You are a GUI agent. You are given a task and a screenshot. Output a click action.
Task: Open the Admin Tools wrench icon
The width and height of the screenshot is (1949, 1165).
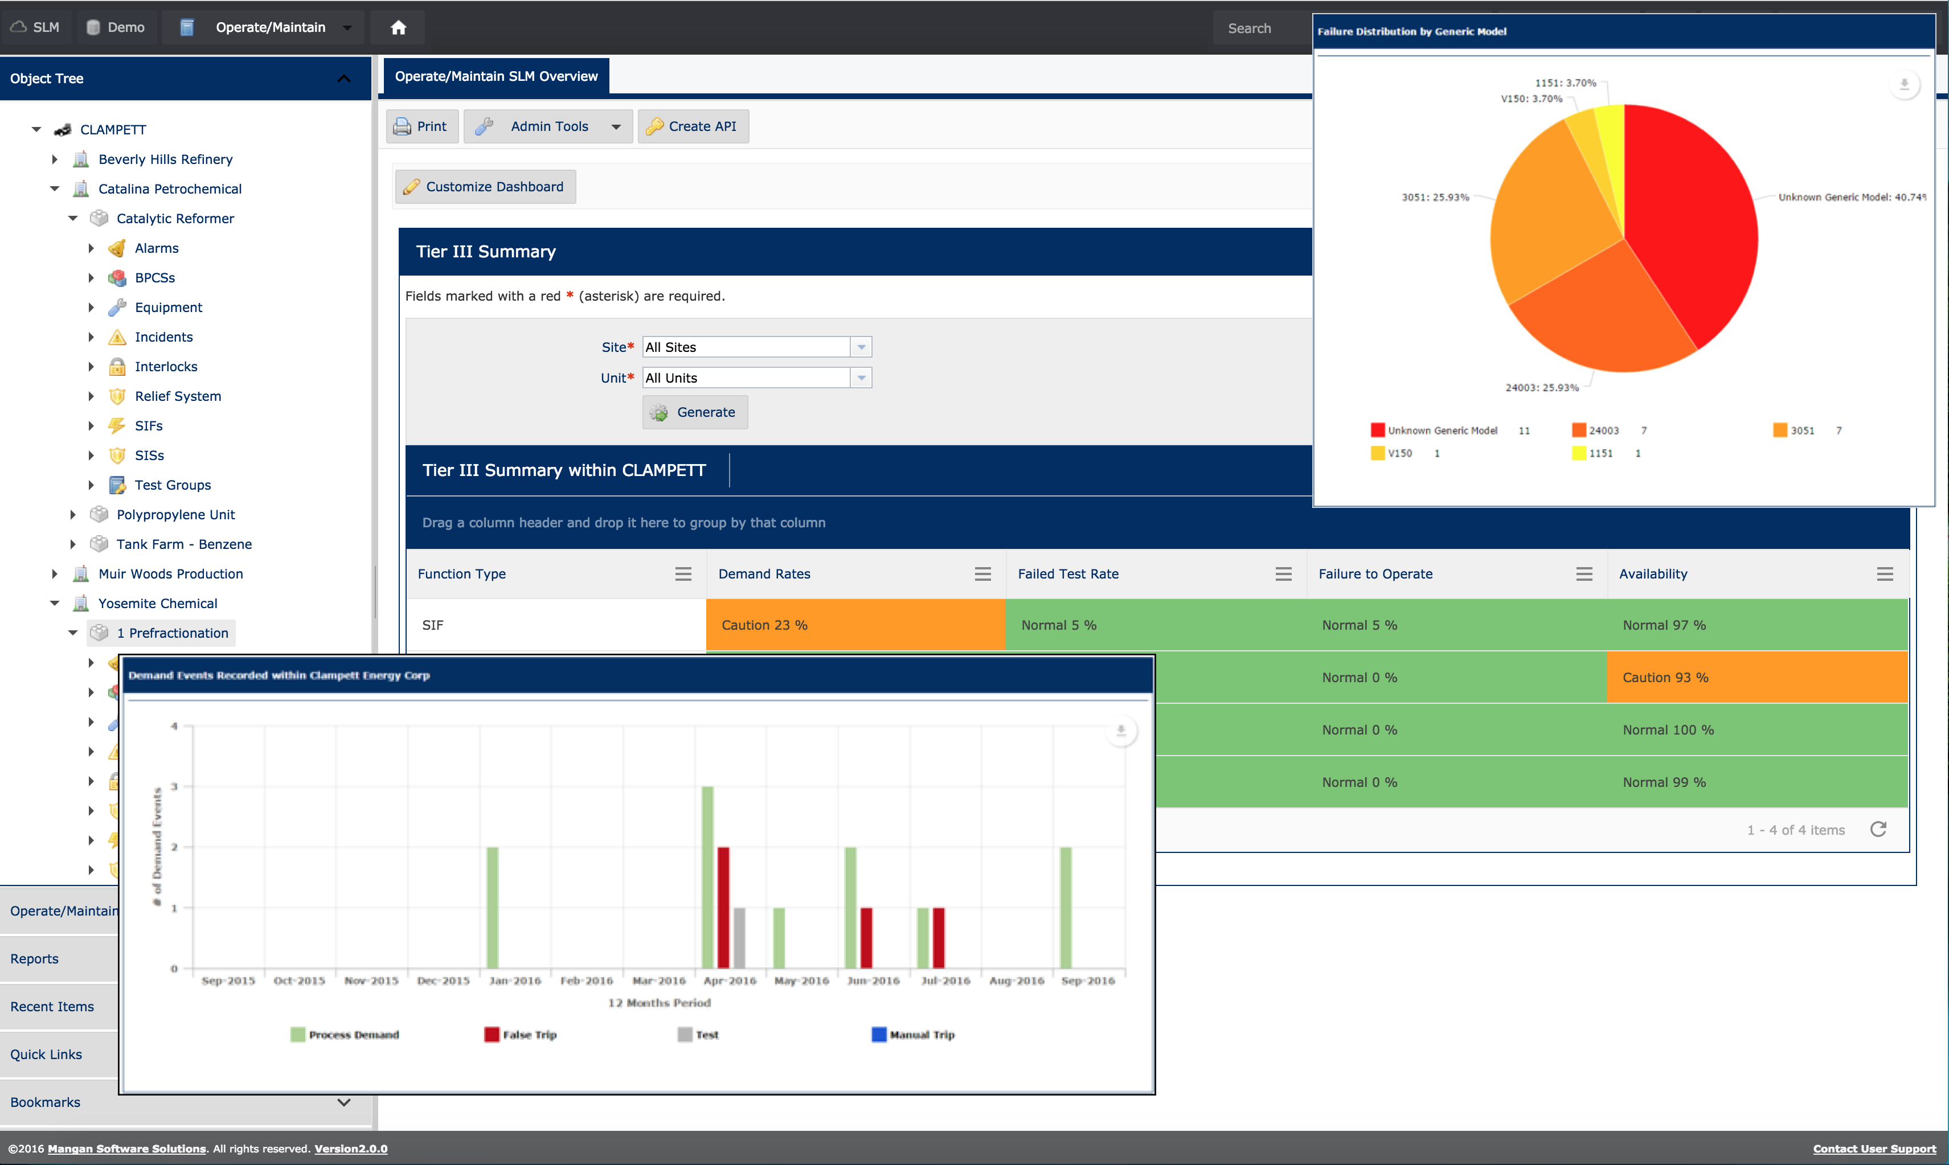click(x=485, y=126)
